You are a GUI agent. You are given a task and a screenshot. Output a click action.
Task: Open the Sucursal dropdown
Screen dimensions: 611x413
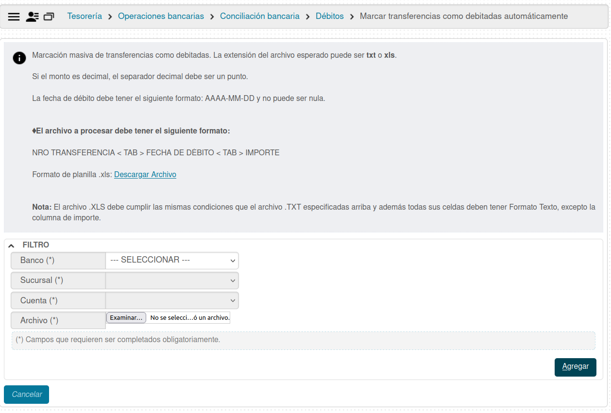[x=172, y=281]
